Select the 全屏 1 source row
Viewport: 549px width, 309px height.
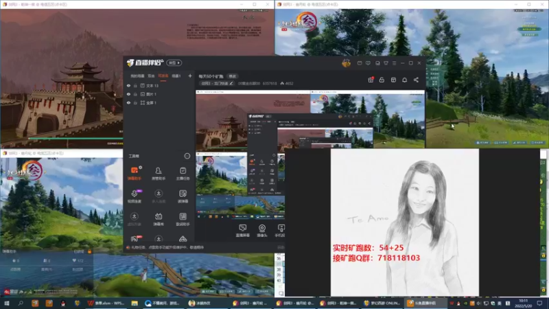point(159,102)
